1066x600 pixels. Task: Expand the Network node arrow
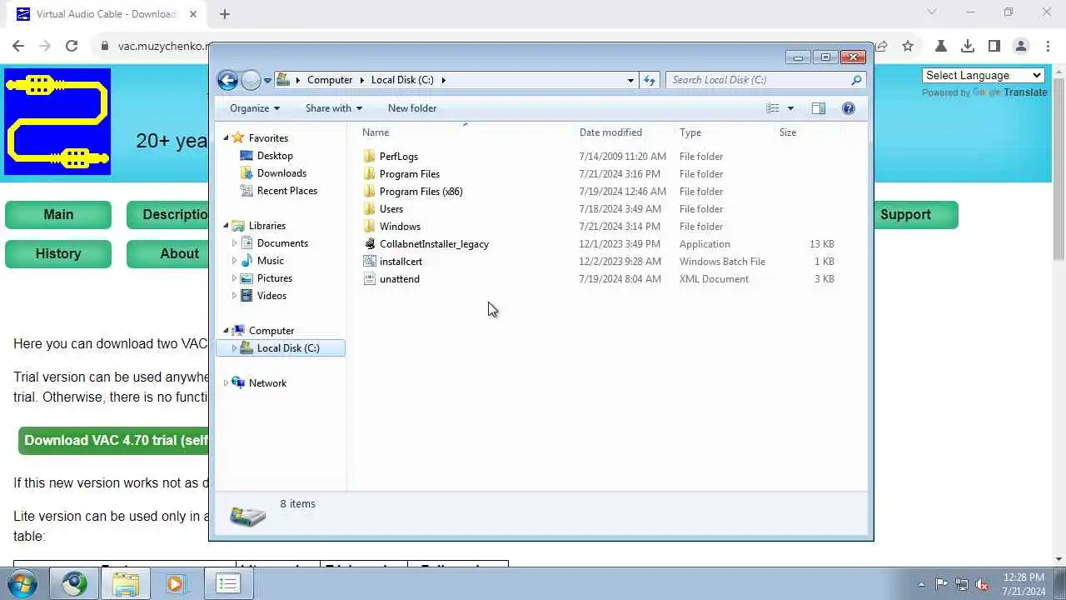pyautogui.click(x=226, y=383)
